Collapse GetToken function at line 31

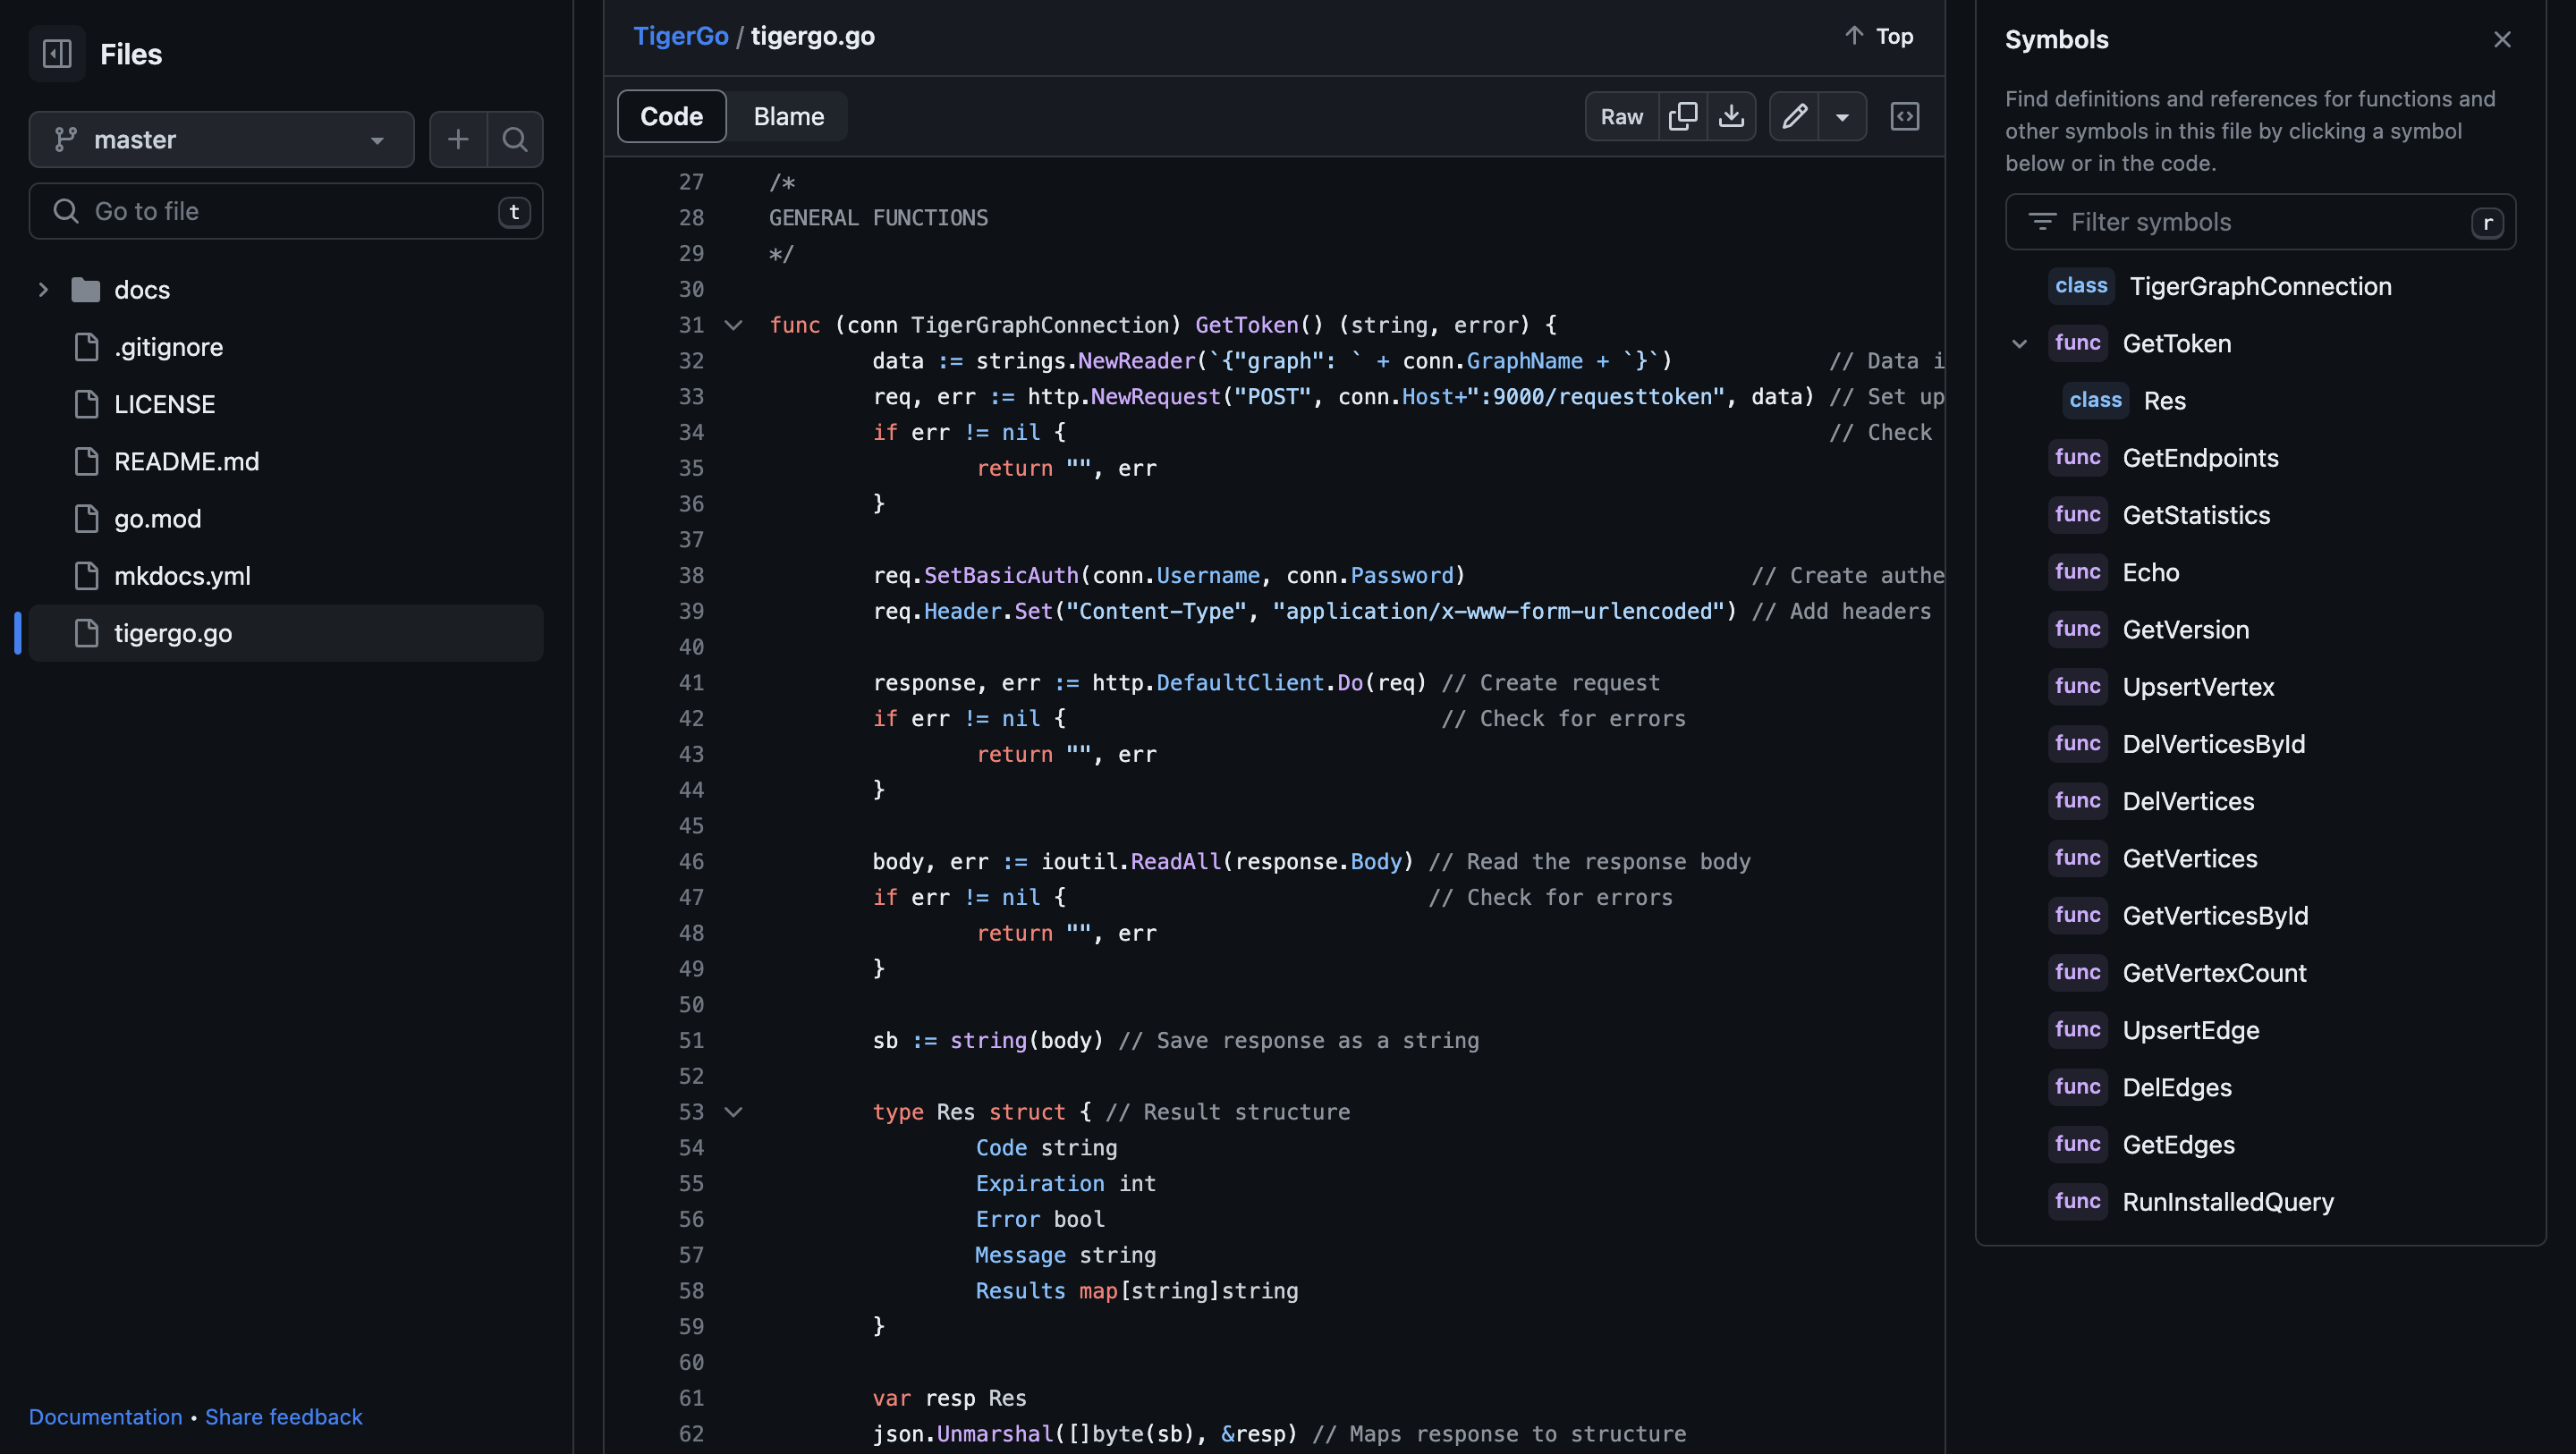pyautogui.click(x=734, y=325)
